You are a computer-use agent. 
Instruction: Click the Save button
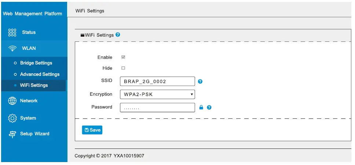[92, 130]
